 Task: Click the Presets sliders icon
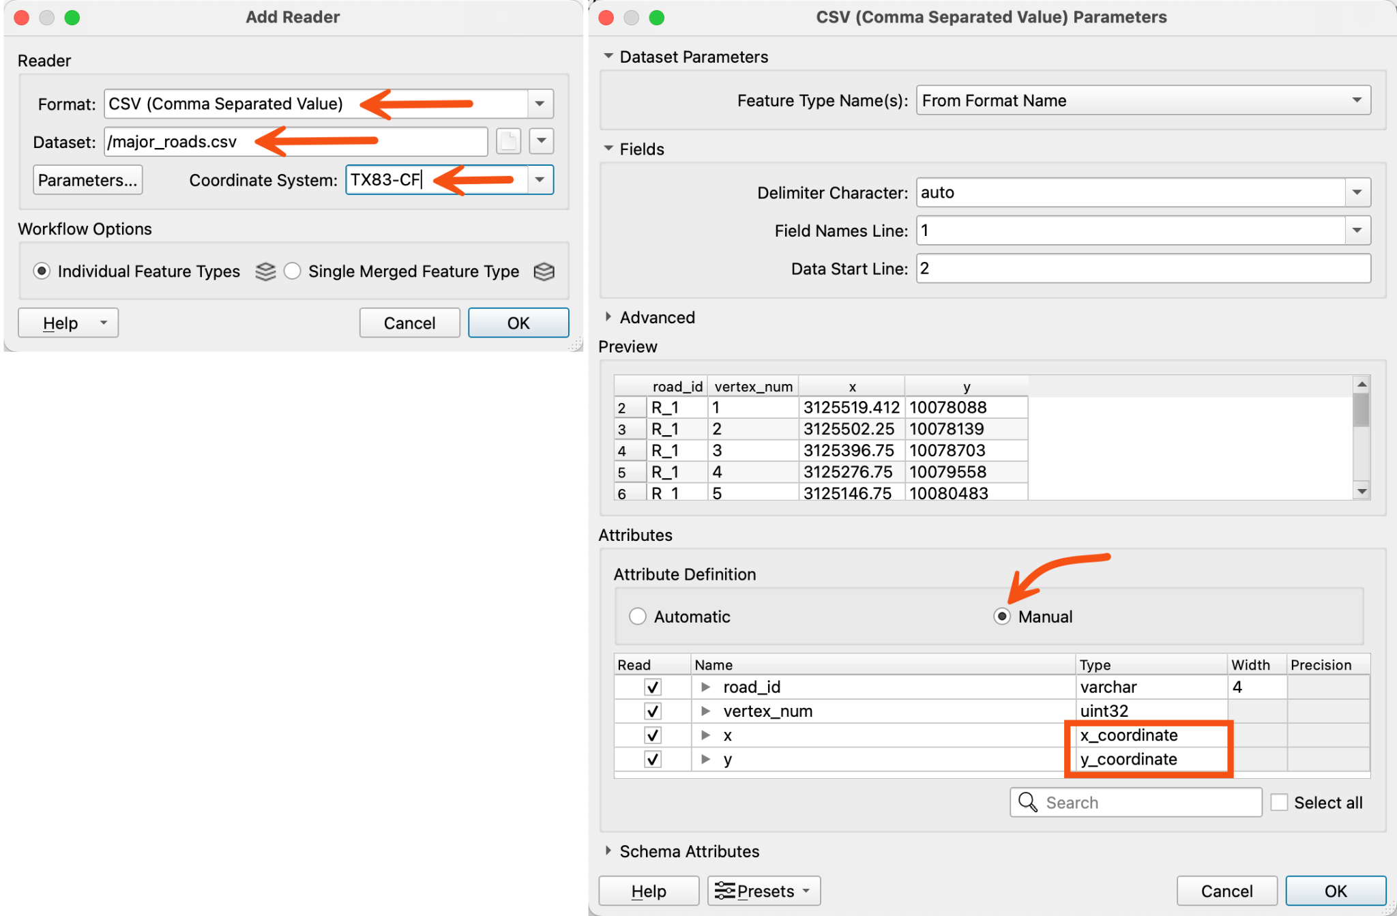pyautogui.click(x=724, y=891)
